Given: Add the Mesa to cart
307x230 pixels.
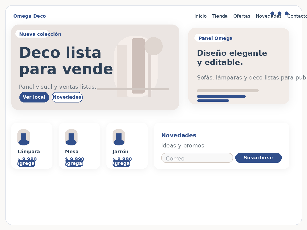Looking at the screenshot, I should [x=74, y=164].
